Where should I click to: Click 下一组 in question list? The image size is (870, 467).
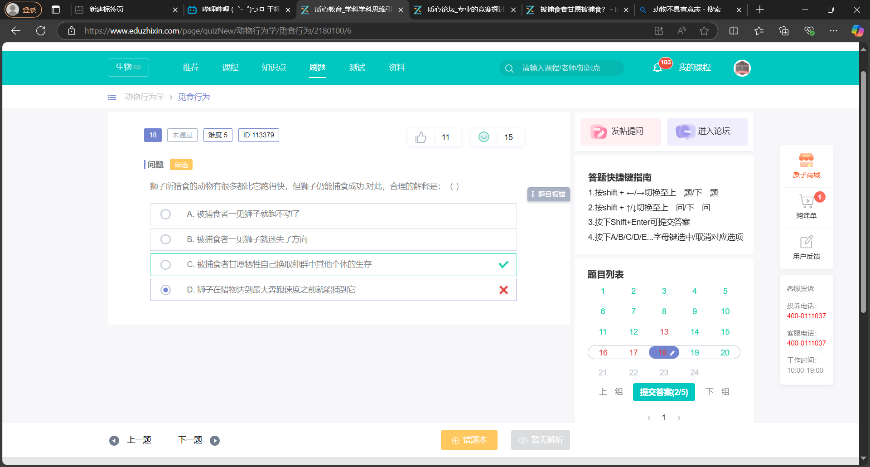(x=717, y=392)
